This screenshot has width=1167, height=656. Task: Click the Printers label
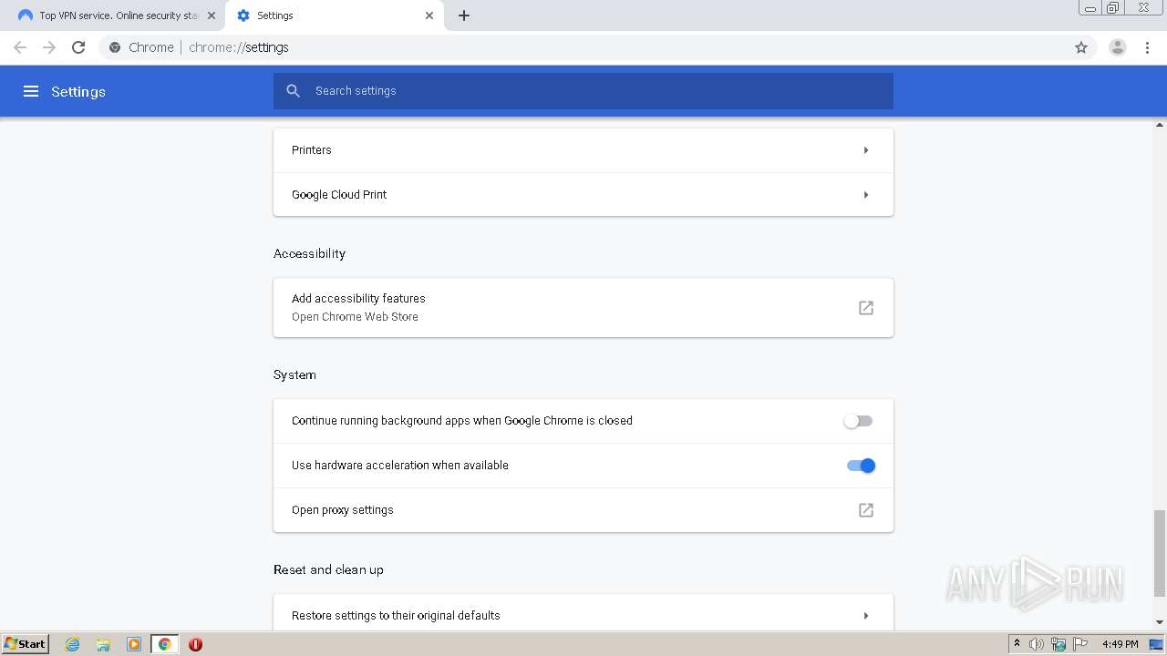(311, 150)
